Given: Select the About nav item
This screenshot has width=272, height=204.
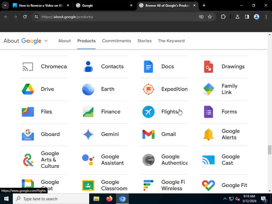Looking at the screenshot, I should 65,41.
